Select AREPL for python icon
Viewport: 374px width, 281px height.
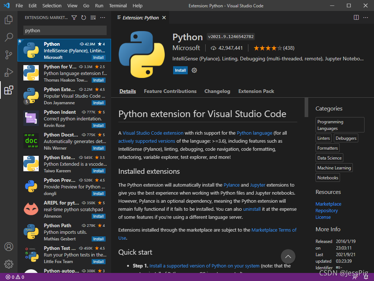(x=31, y=209)
